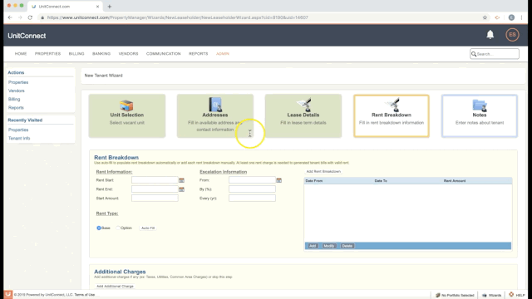Open Properties under Recently Visited
532x299 pixels.
pyautogui.click(x=18, y=130)
